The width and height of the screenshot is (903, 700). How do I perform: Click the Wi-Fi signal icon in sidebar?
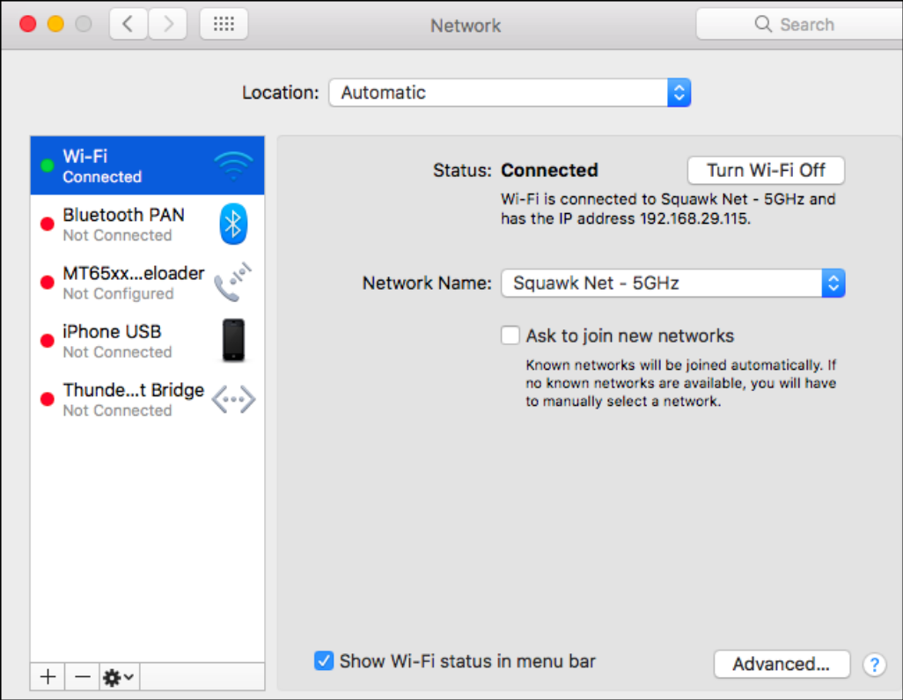(x=233, y=165)
